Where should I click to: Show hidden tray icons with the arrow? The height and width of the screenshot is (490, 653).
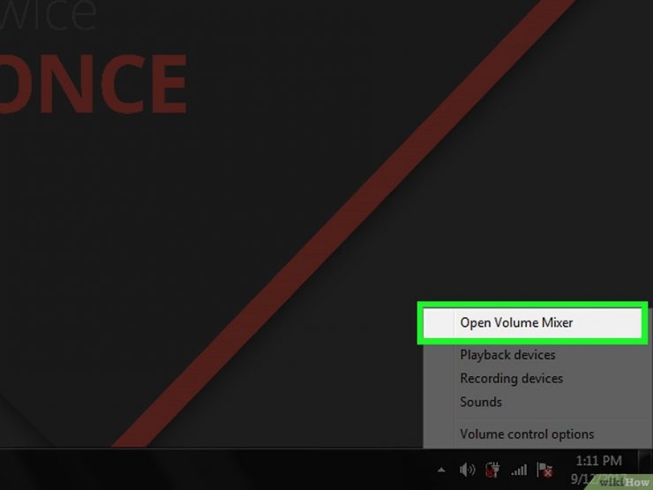[441, 471]
